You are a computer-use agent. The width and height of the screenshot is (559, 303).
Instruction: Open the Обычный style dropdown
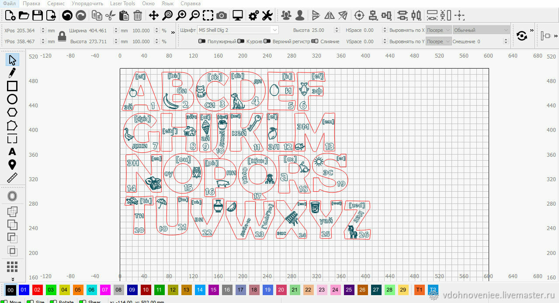pyautogui.click(x=481, y=30)
